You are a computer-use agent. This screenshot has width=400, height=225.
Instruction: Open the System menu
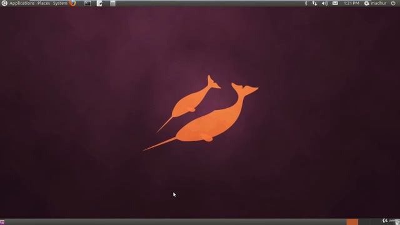click(x=60, y=3)
